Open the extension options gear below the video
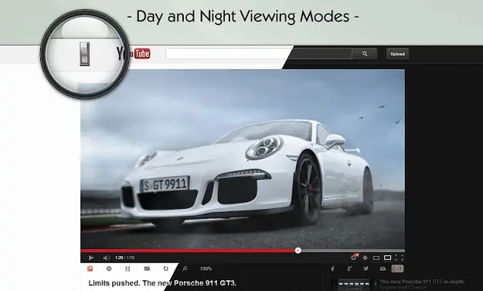 click(109, 269)
